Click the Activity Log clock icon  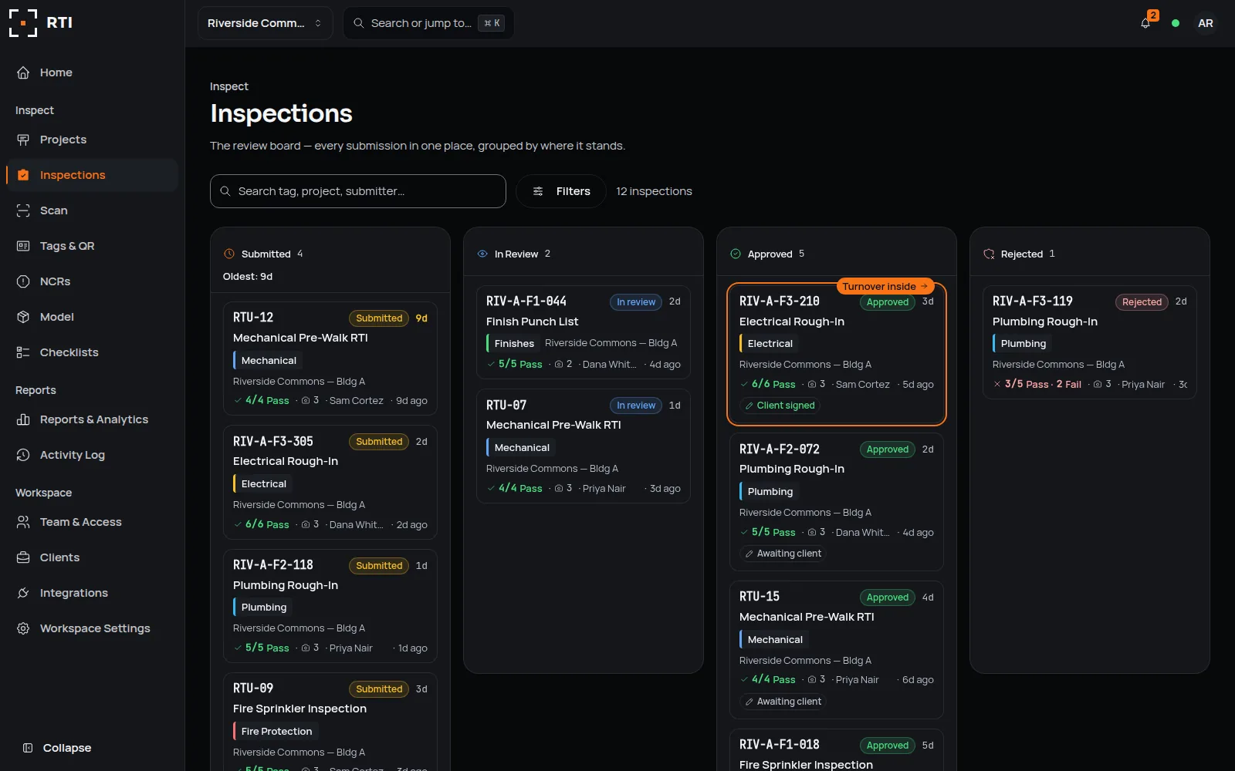[x=23, y=455]
